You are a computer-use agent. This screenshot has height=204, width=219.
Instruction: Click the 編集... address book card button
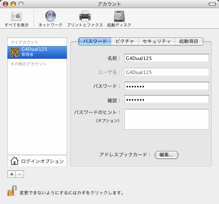(x=166, y=155)
